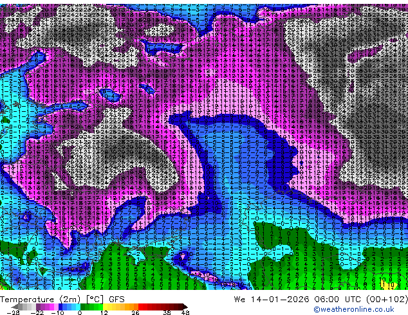Select the blue-cyan band of the legend

70,307
